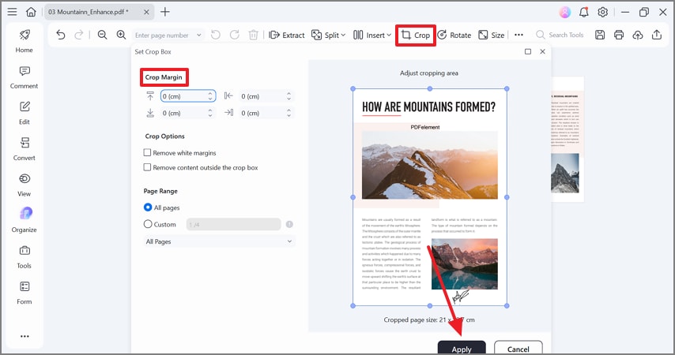Select the Rotate tool
Image resolution: width=675 pixels, height=355 pixels.
454,35
